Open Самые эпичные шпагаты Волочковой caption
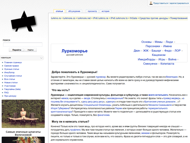Image resolution: width=190 pixels, height=143 pixels. 23,133
